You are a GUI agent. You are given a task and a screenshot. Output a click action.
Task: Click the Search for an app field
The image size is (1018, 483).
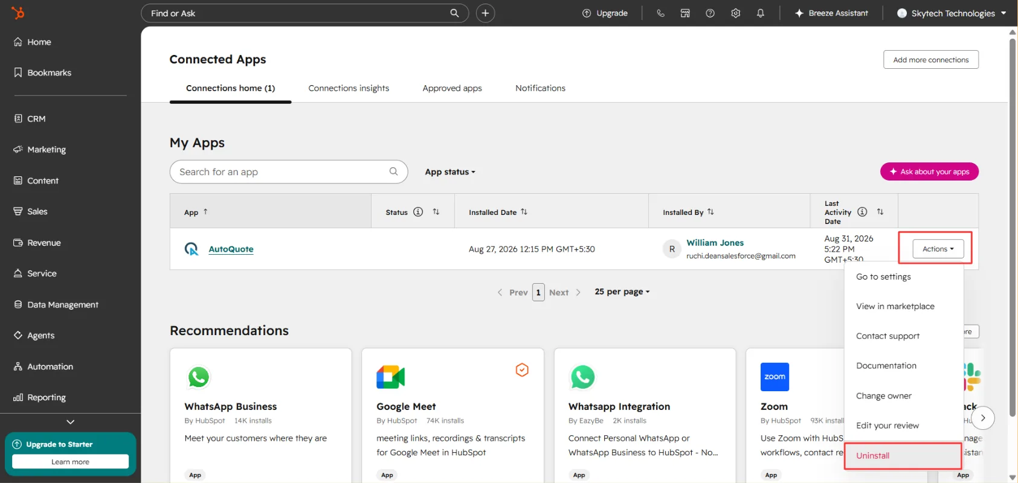click(289, 171)
